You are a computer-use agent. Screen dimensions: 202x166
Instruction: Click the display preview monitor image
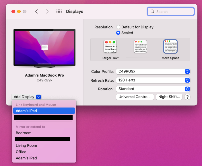pyautogui.click(x=44, y=48)
